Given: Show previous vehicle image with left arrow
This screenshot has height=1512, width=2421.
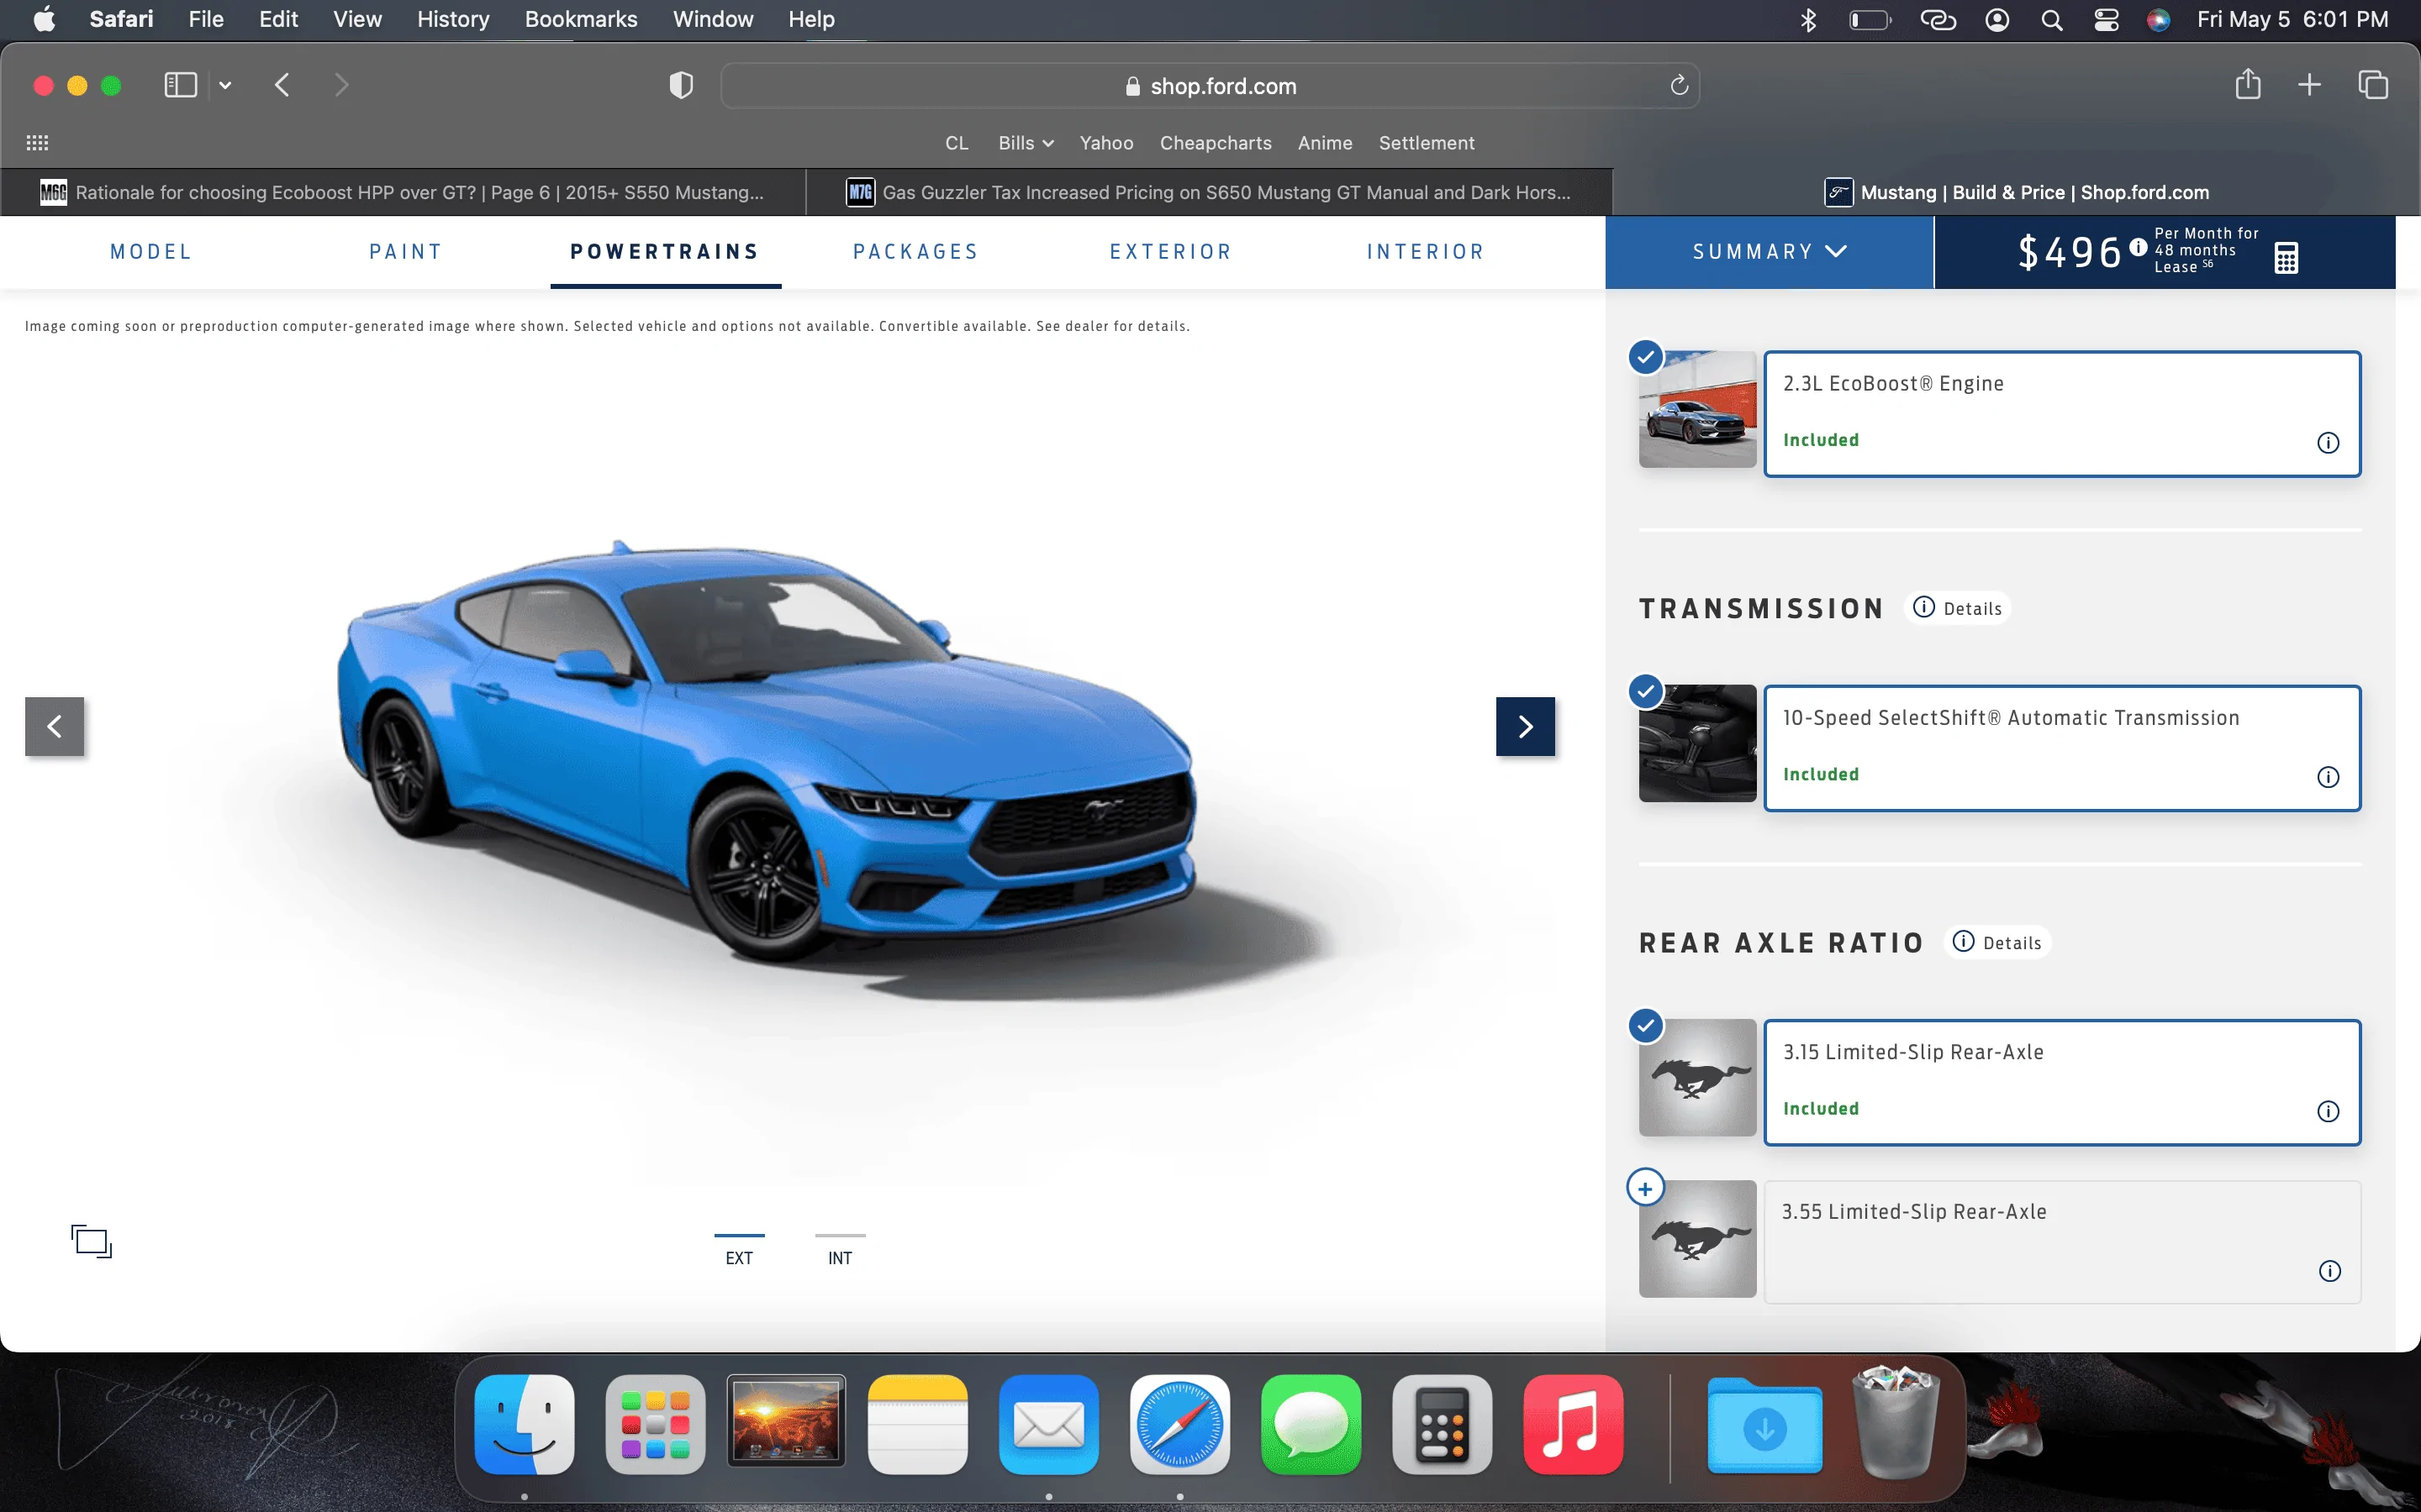Looking at the screenshot, I should 55,726.
